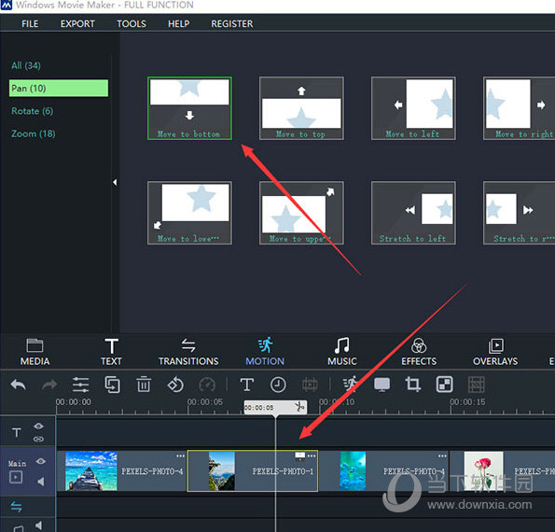Choose the Move to right motion

coord(520,108)
